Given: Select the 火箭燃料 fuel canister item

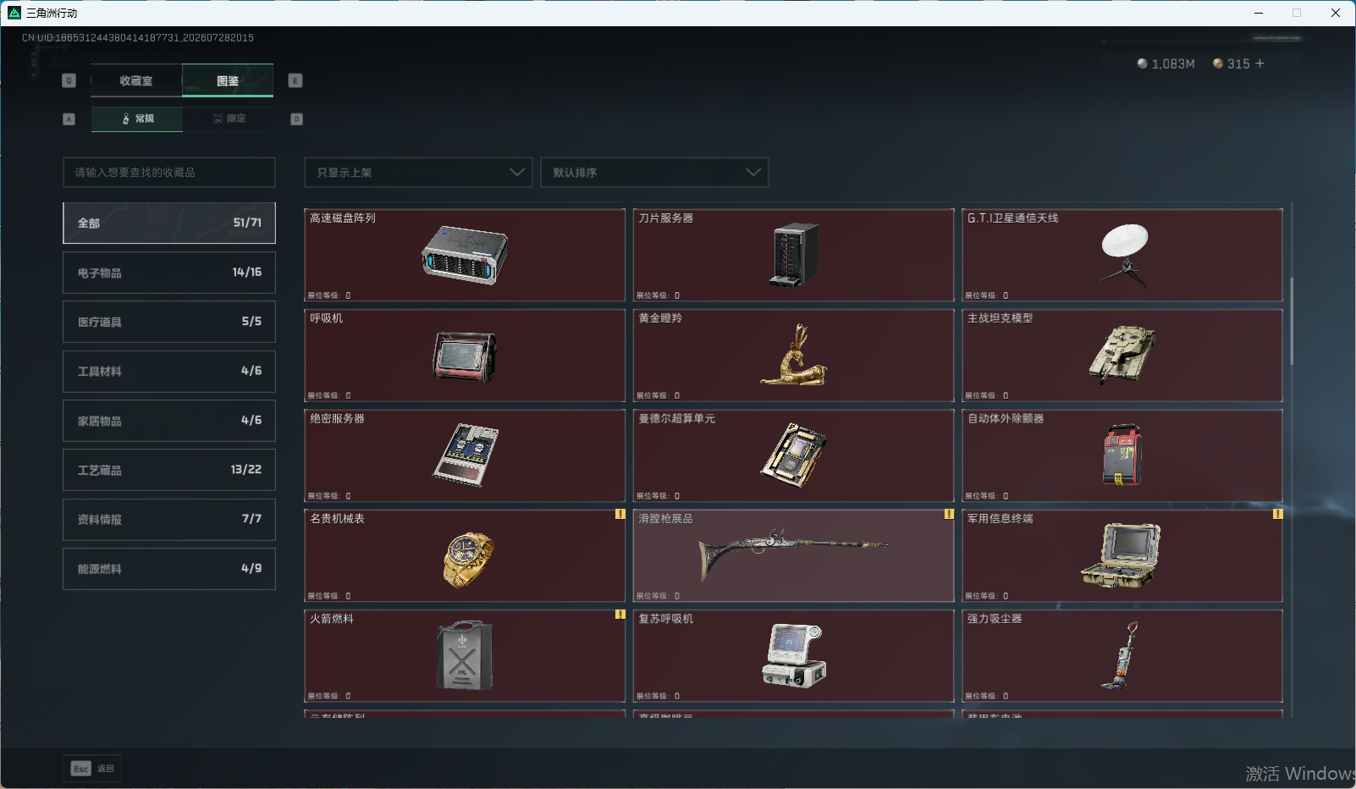Looking at the screenshot, I should point(465,655).
